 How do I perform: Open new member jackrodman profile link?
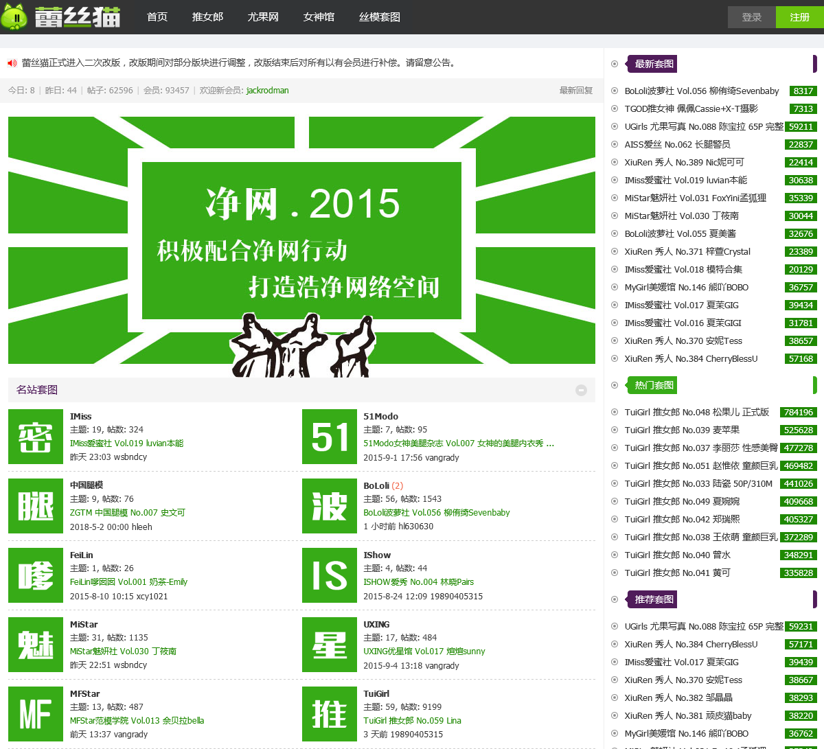(268, 91)
